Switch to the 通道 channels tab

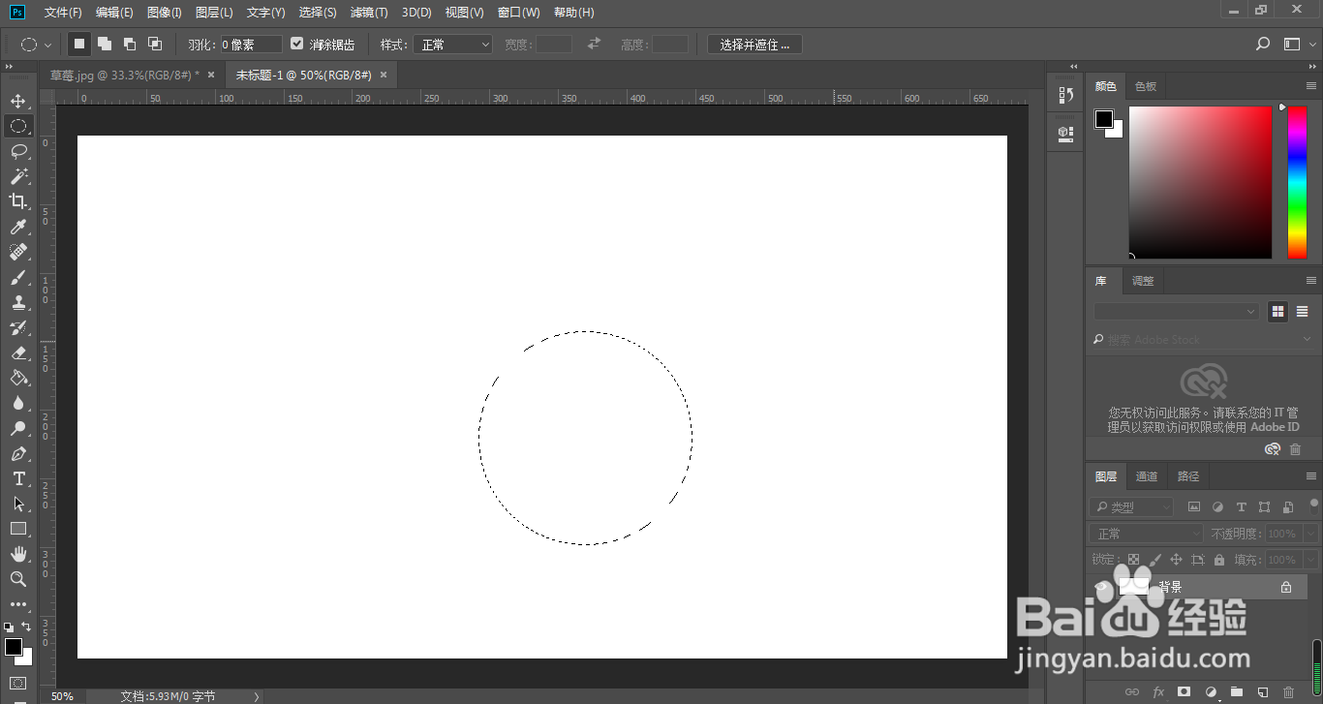1147,476
